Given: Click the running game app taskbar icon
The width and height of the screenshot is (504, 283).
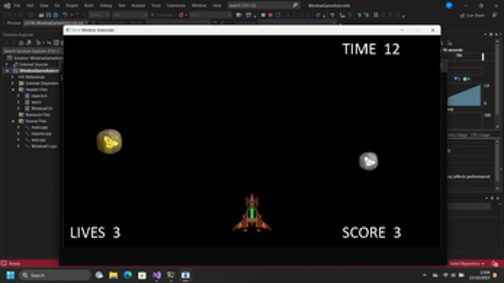Looking at the screenshot, I should coord(186,275).
